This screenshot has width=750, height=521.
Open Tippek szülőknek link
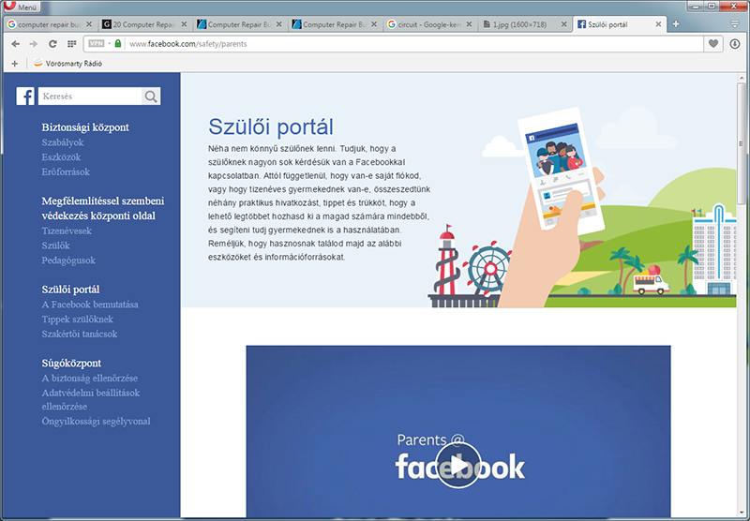[78, 320]
